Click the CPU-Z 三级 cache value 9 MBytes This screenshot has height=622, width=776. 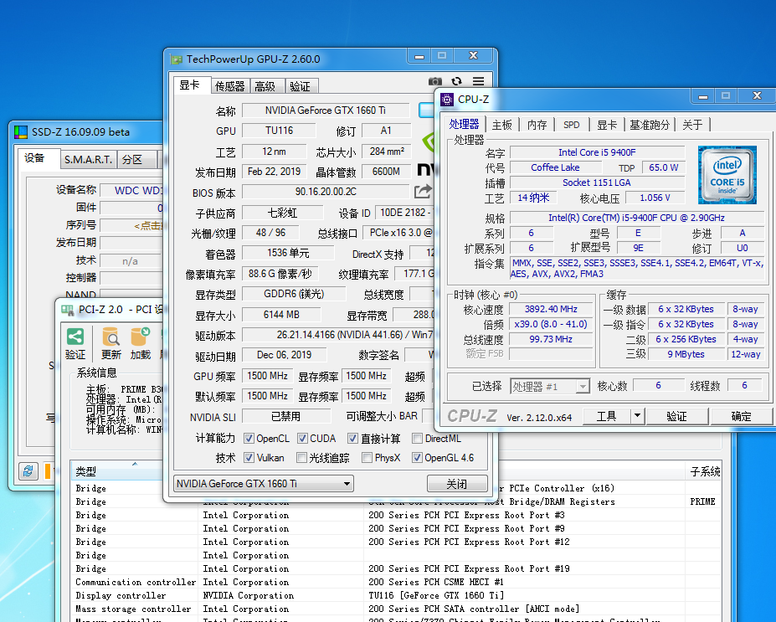pyautogui.click(x=686, y=354)
